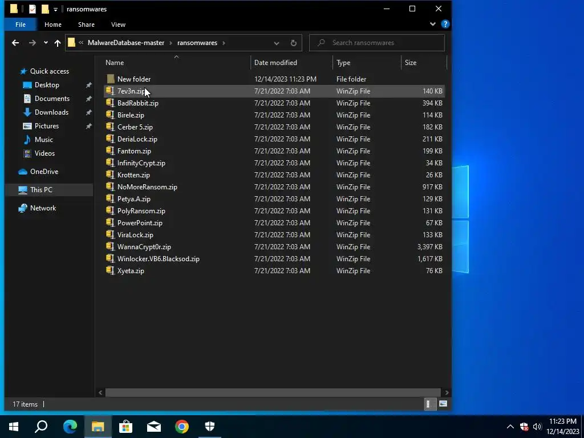Click the volume speaker tray icon
This screenshot has width=584, height=438.
[537, 427]
